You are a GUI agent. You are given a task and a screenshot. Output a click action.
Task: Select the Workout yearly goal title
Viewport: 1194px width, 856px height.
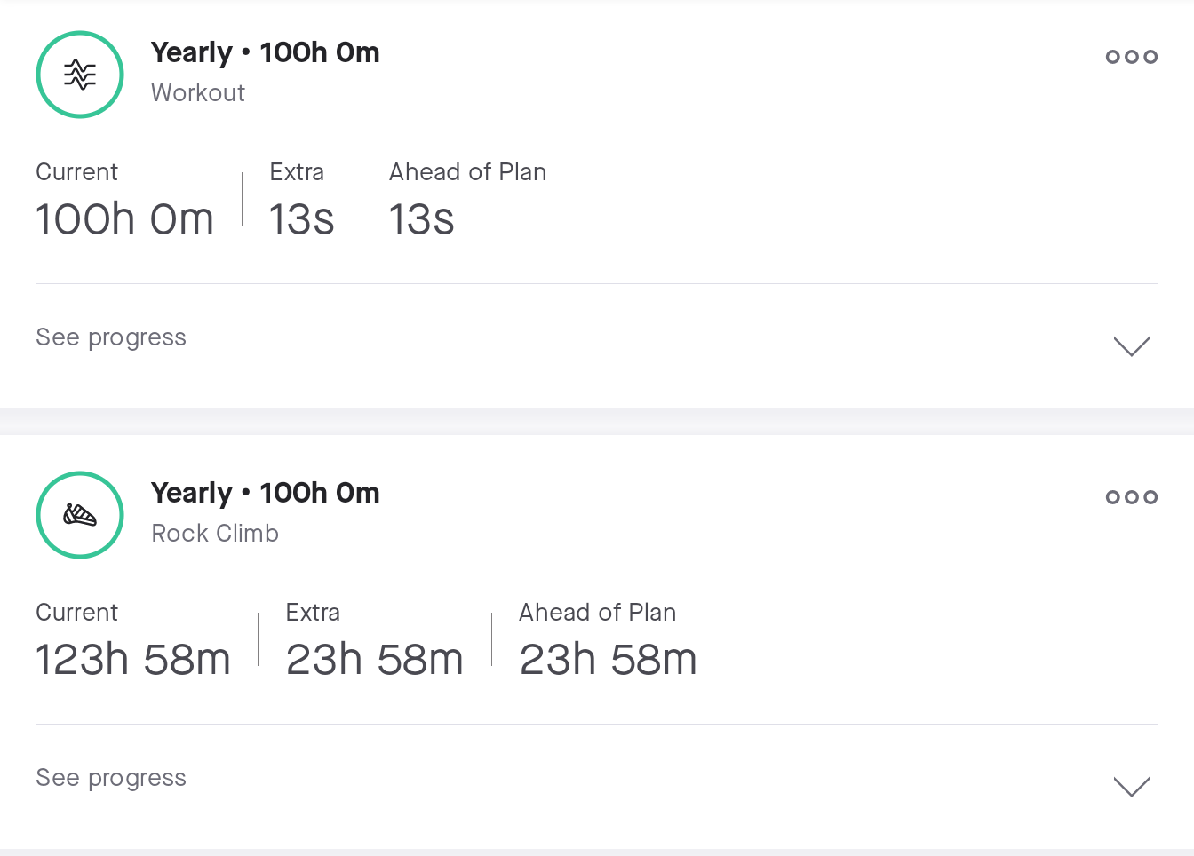(265, 52)
